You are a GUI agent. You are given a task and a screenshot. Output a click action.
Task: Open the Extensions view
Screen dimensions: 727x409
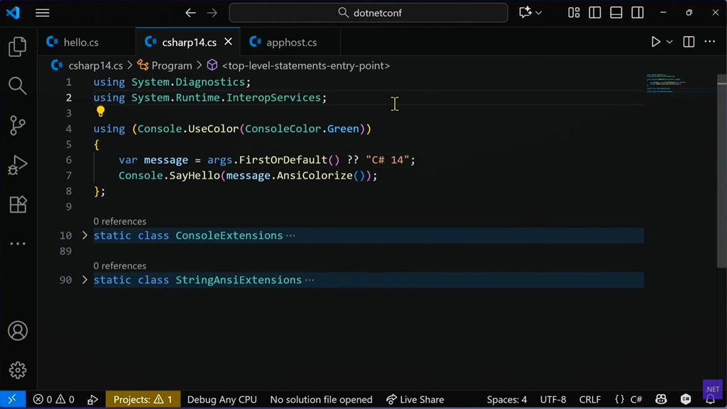point(18,204)
